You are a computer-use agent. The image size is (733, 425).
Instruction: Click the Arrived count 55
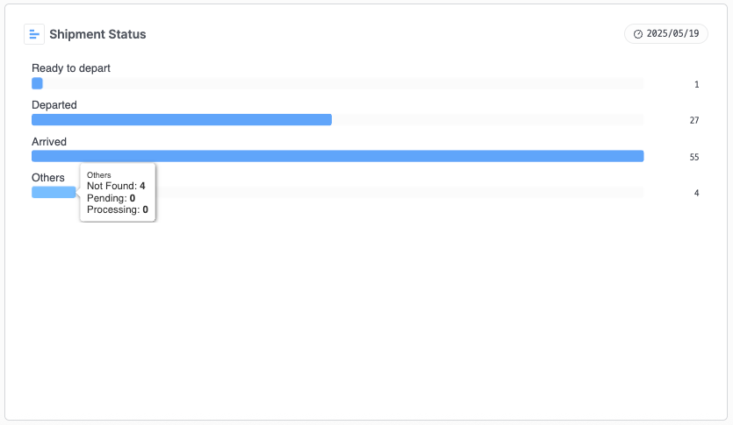[x=694, y=157]
